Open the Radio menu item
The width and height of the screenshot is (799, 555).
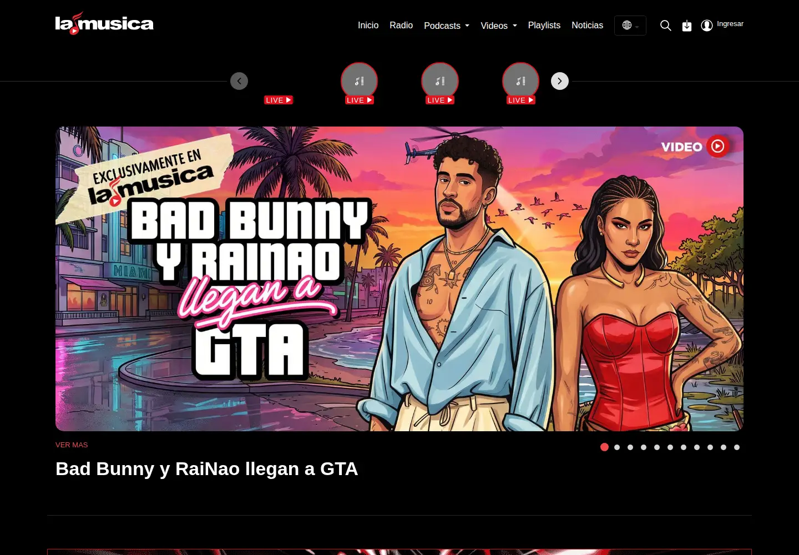pos(401,26)
